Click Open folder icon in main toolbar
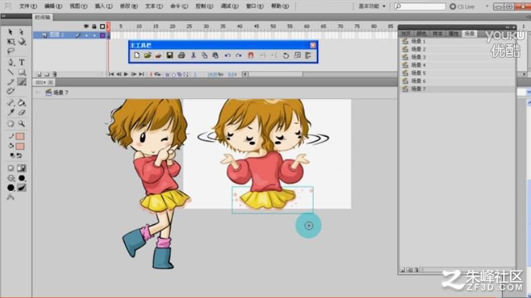The height and width of the screenshot is (298, 531). (x=148, y=56)
